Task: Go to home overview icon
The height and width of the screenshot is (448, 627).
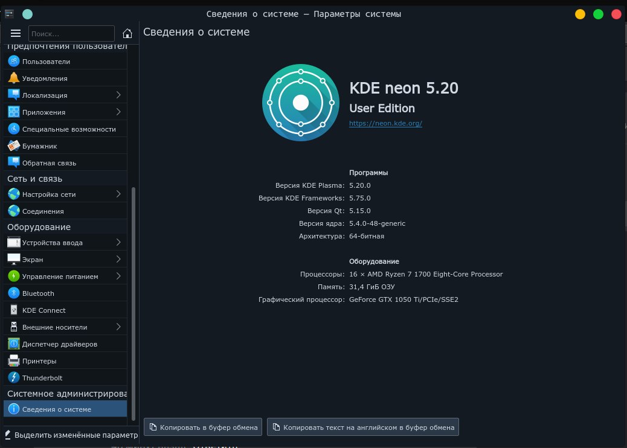Action: click(x=127, y=34)
